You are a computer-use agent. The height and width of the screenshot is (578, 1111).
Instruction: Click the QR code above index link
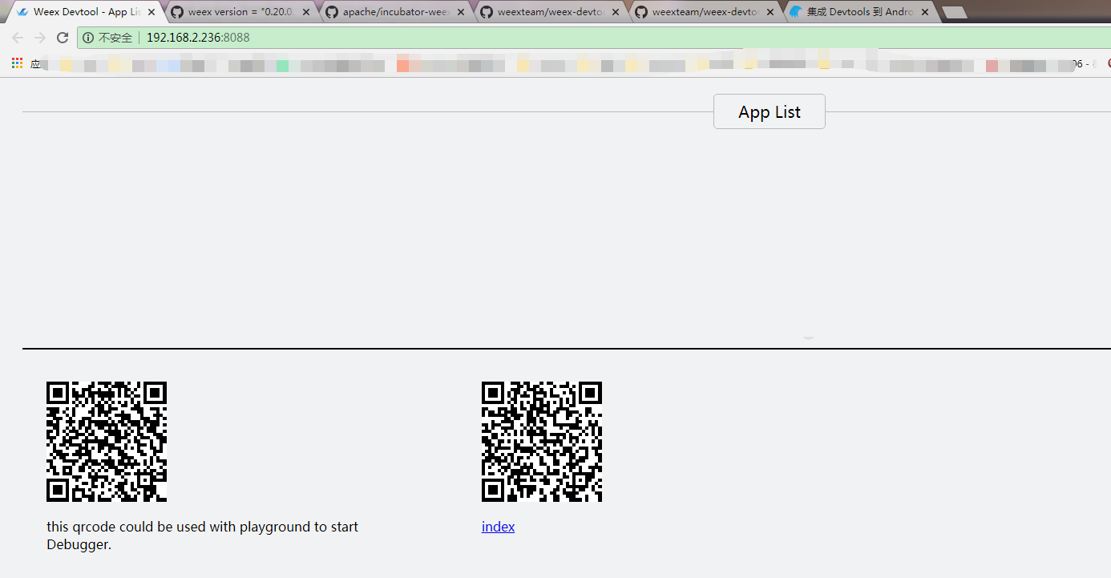click(x=542, y=442)
